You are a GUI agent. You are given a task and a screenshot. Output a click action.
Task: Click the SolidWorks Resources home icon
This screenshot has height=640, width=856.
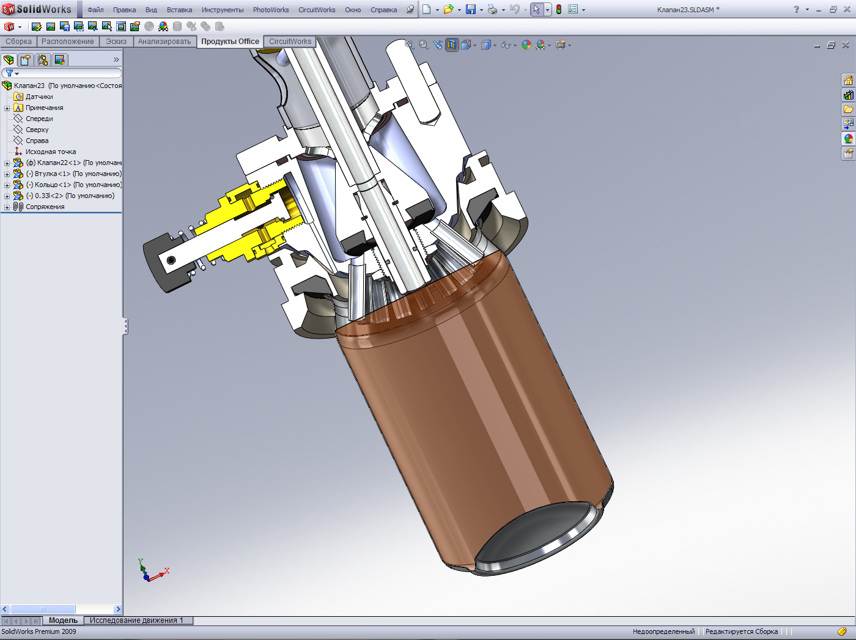[x=848, y=80]
